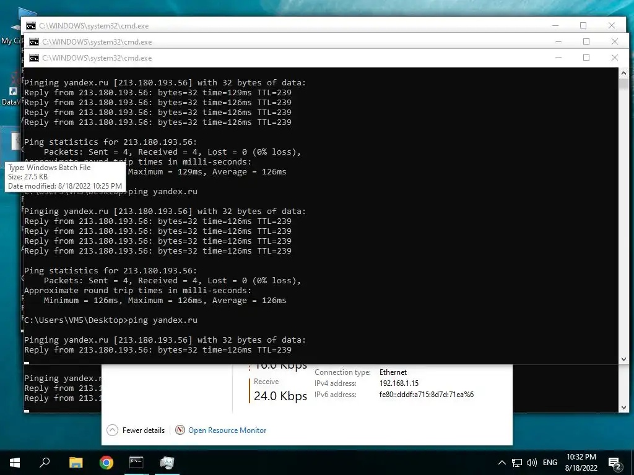The width and height of the screenshot is (634, 475).
Task: Click Fewer details up-arrow circle icon
Action: [x=113, y=430]
